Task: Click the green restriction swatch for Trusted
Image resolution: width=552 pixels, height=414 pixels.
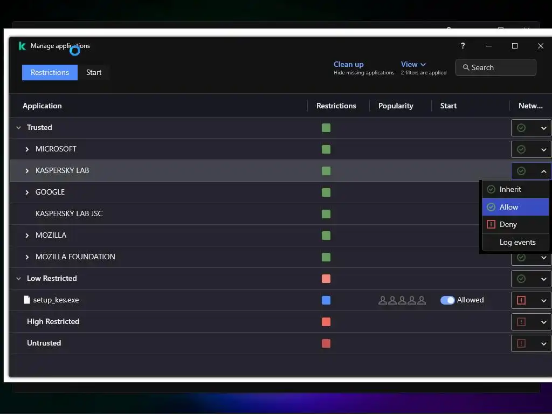Action: click(x=326, y=128)
